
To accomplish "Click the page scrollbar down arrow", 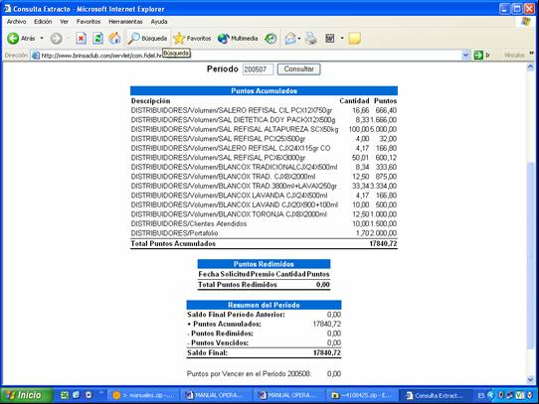I will point(530,379).
